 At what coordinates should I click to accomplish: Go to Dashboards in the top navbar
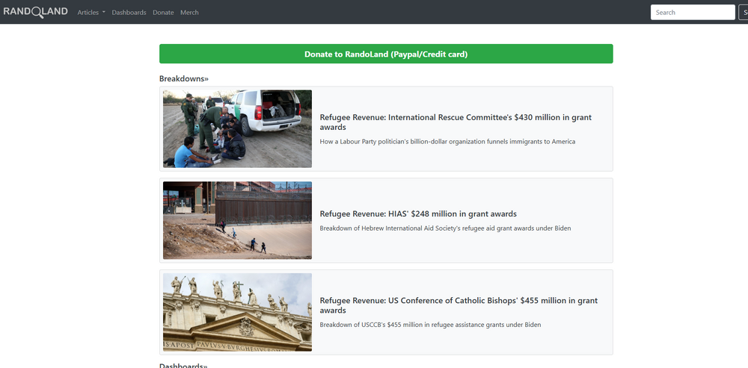pyautogui.click(x=129, y=13)
